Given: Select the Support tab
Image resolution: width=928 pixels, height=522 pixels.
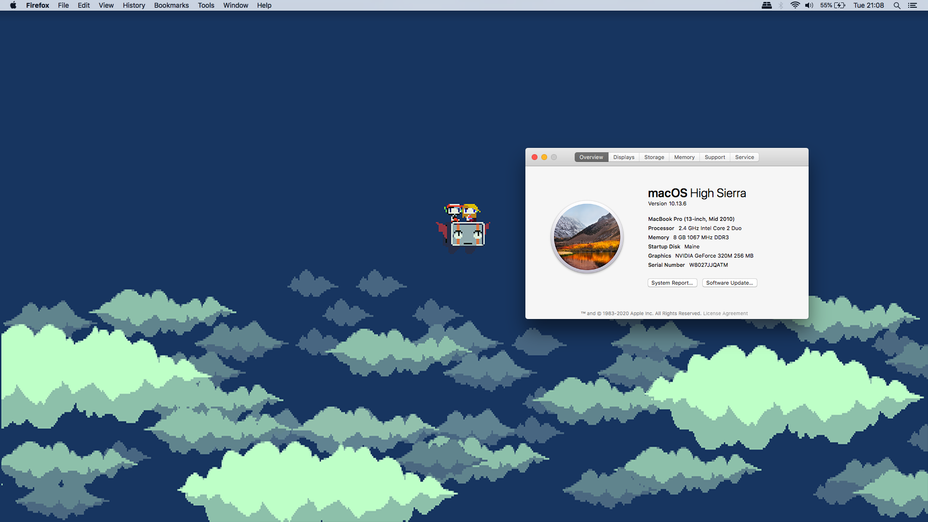Looking at the screenshot, I should click(x=714, y=157).
